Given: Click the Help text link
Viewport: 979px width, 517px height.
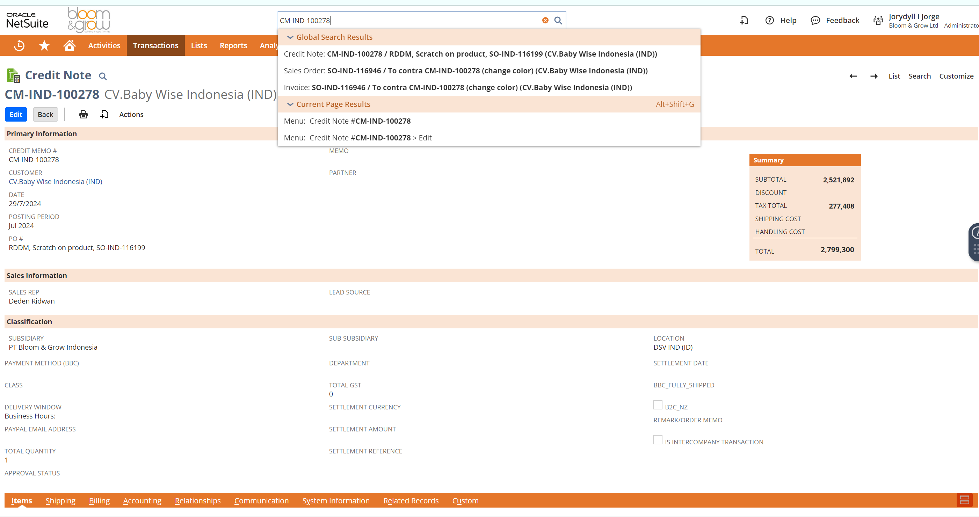Looking at the screenshot, I should (788, 21).
